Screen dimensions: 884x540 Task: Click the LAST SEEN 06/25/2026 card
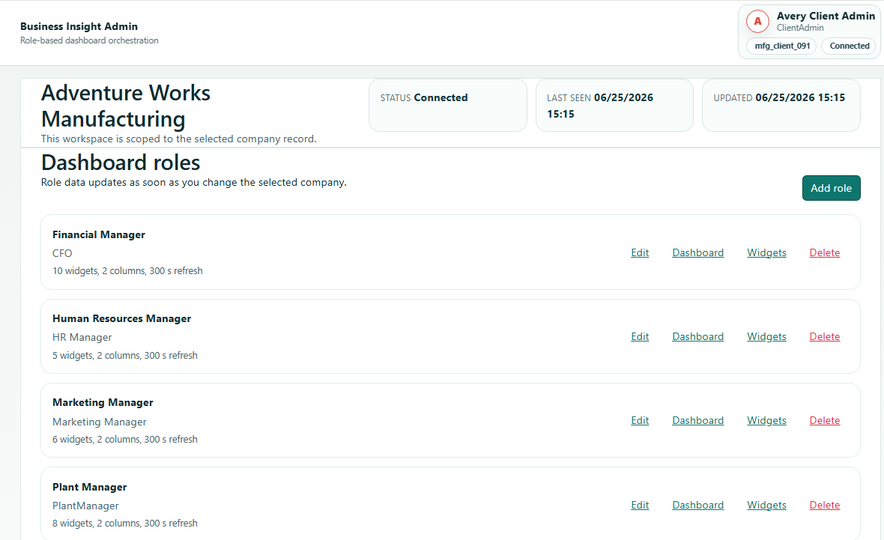(x=614, y=106)
